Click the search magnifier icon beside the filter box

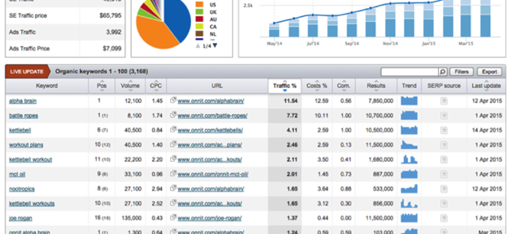pos(443,72)
